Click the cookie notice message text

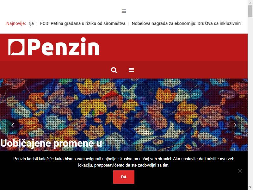124,162
